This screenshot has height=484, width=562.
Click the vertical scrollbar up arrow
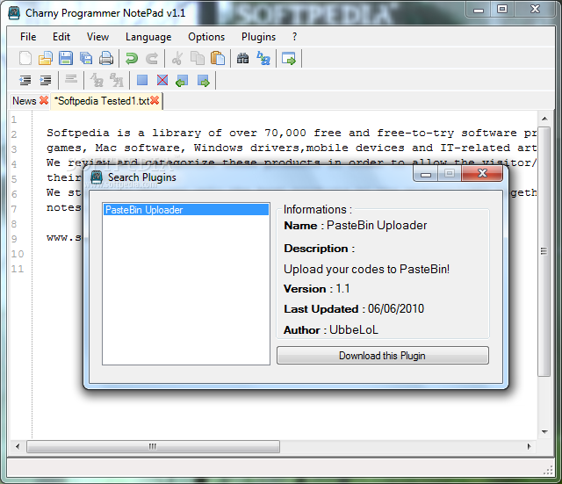click(544, 119)
